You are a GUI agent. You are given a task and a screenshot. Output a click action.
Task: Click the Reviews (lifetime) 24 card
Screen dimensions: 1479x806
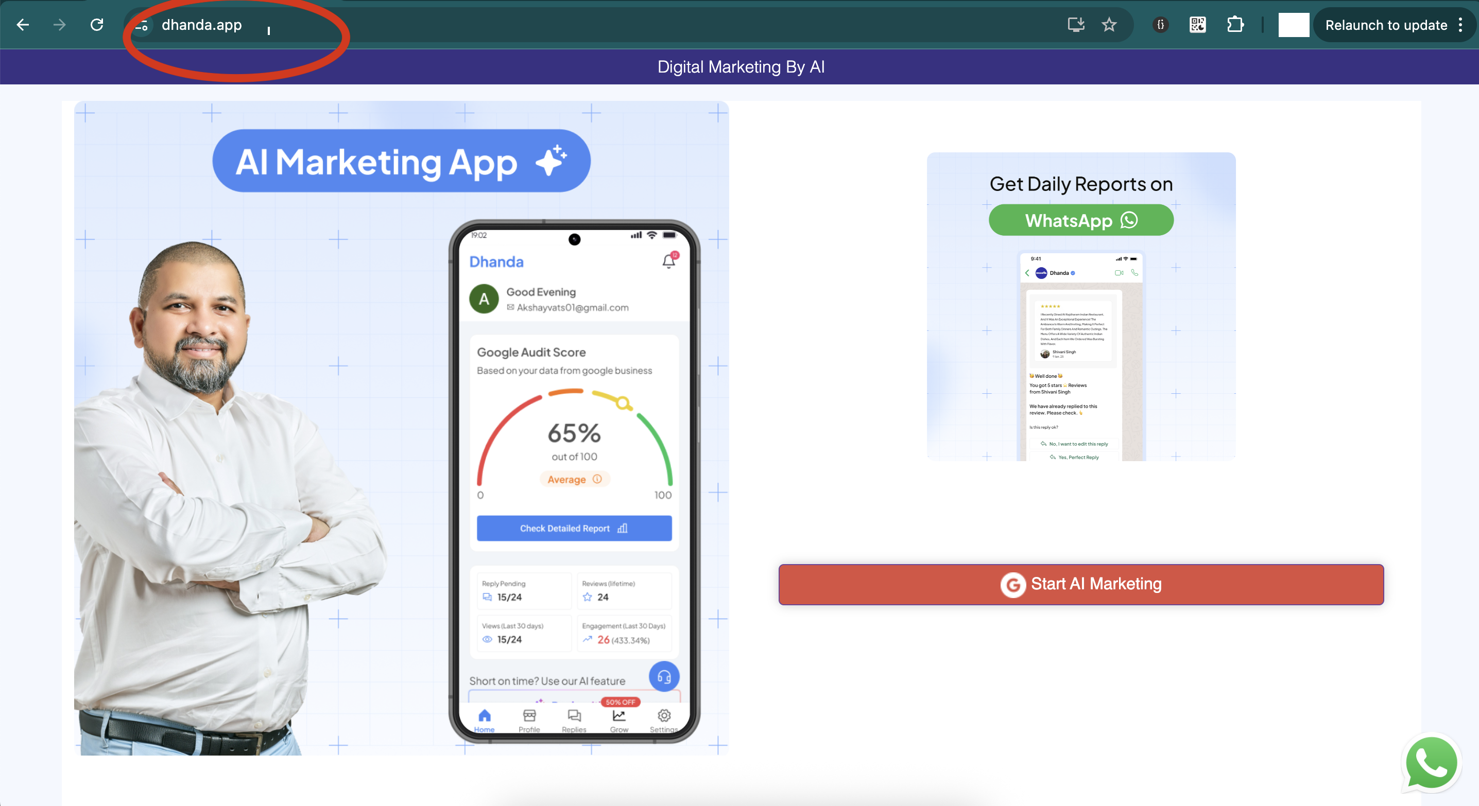(624, 591)
